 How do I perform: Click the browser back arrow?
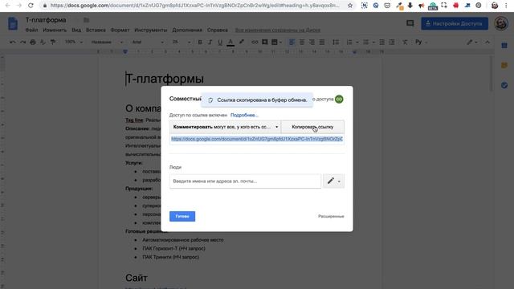pos(8,6)
